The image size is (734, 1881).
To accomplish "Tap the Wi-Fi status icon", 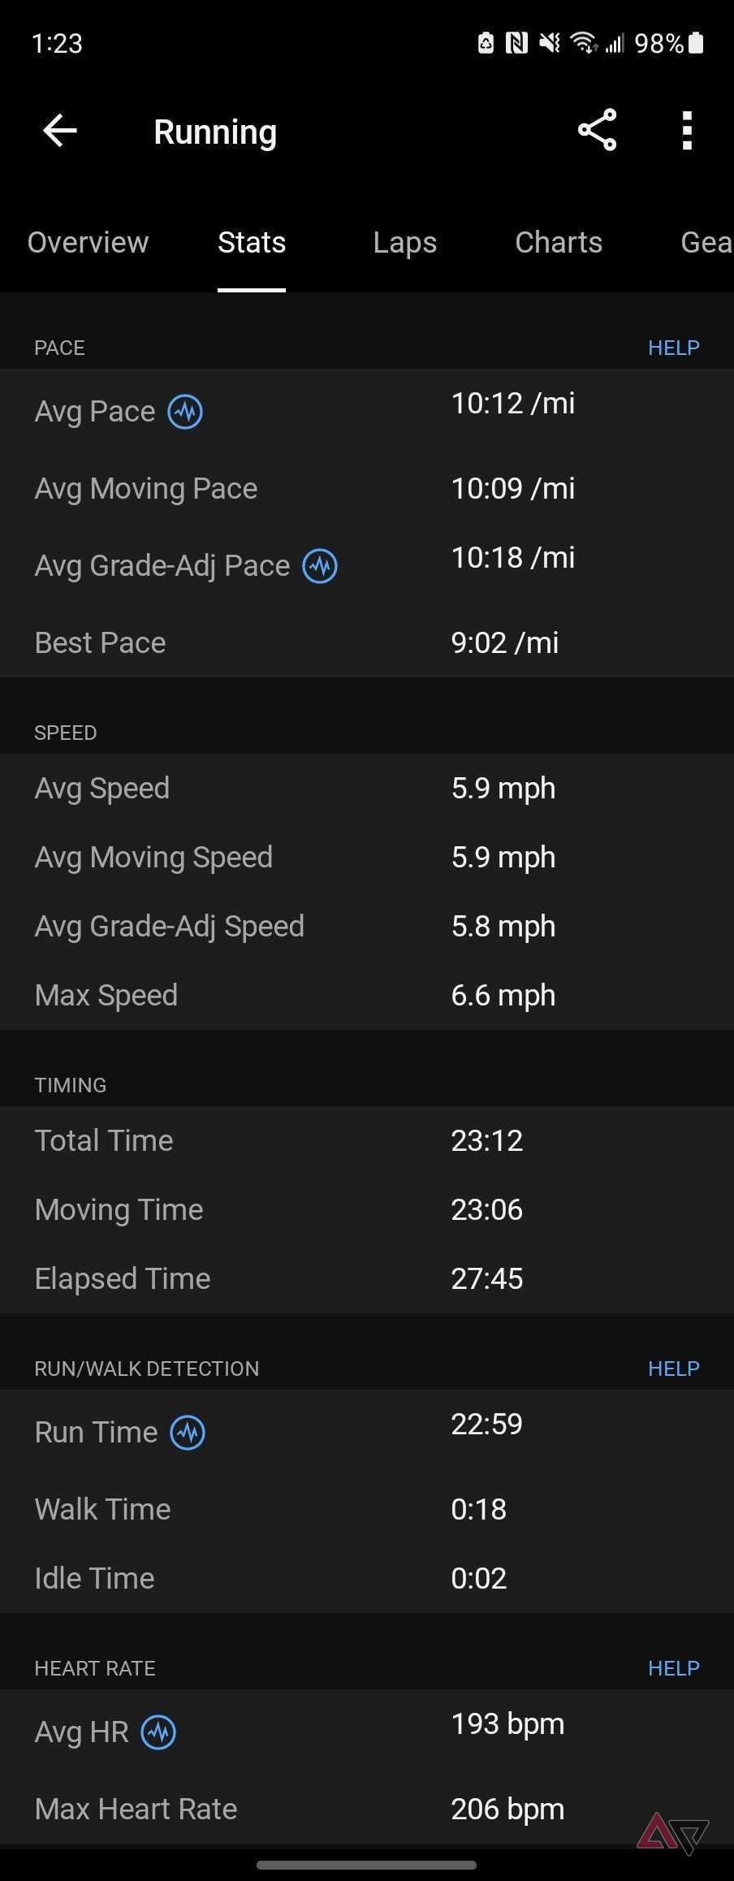I will pos(583,43).
